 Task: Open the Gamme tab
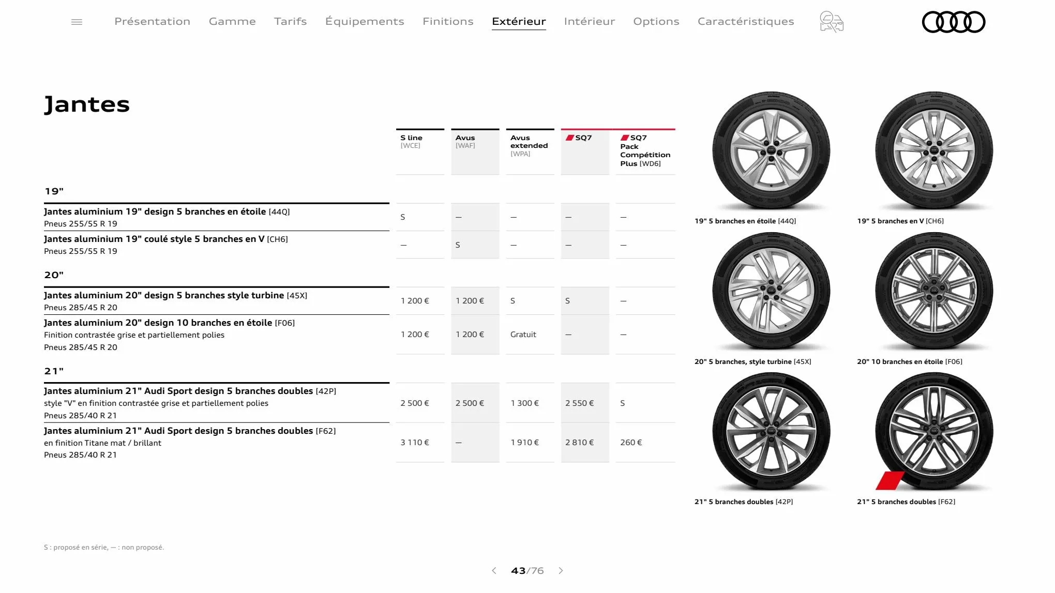click(232, 21)
